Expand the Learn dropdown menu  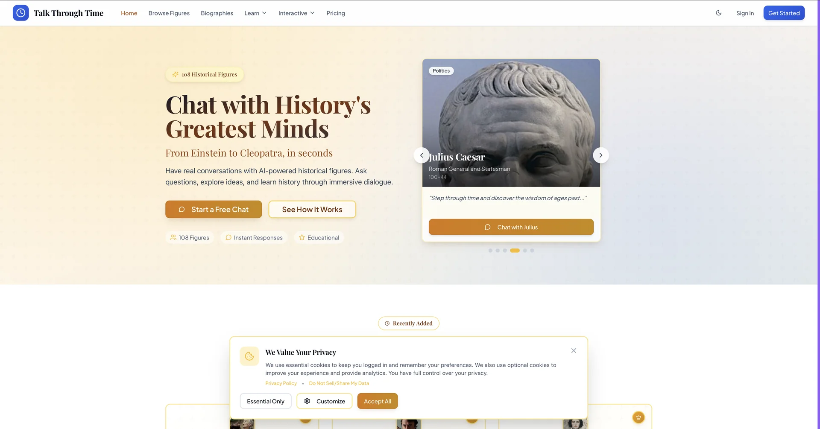(x=255, y=13)
